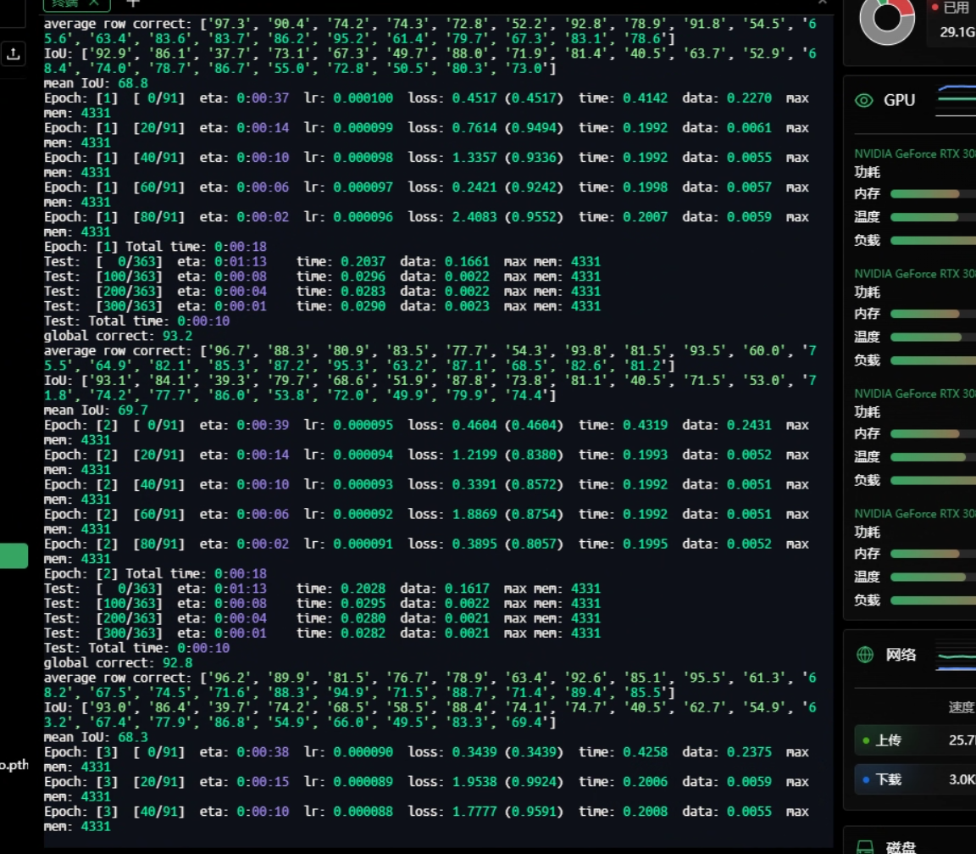
Task: Click the second GPU card's 温度 bar
Action: pos(933,337)
